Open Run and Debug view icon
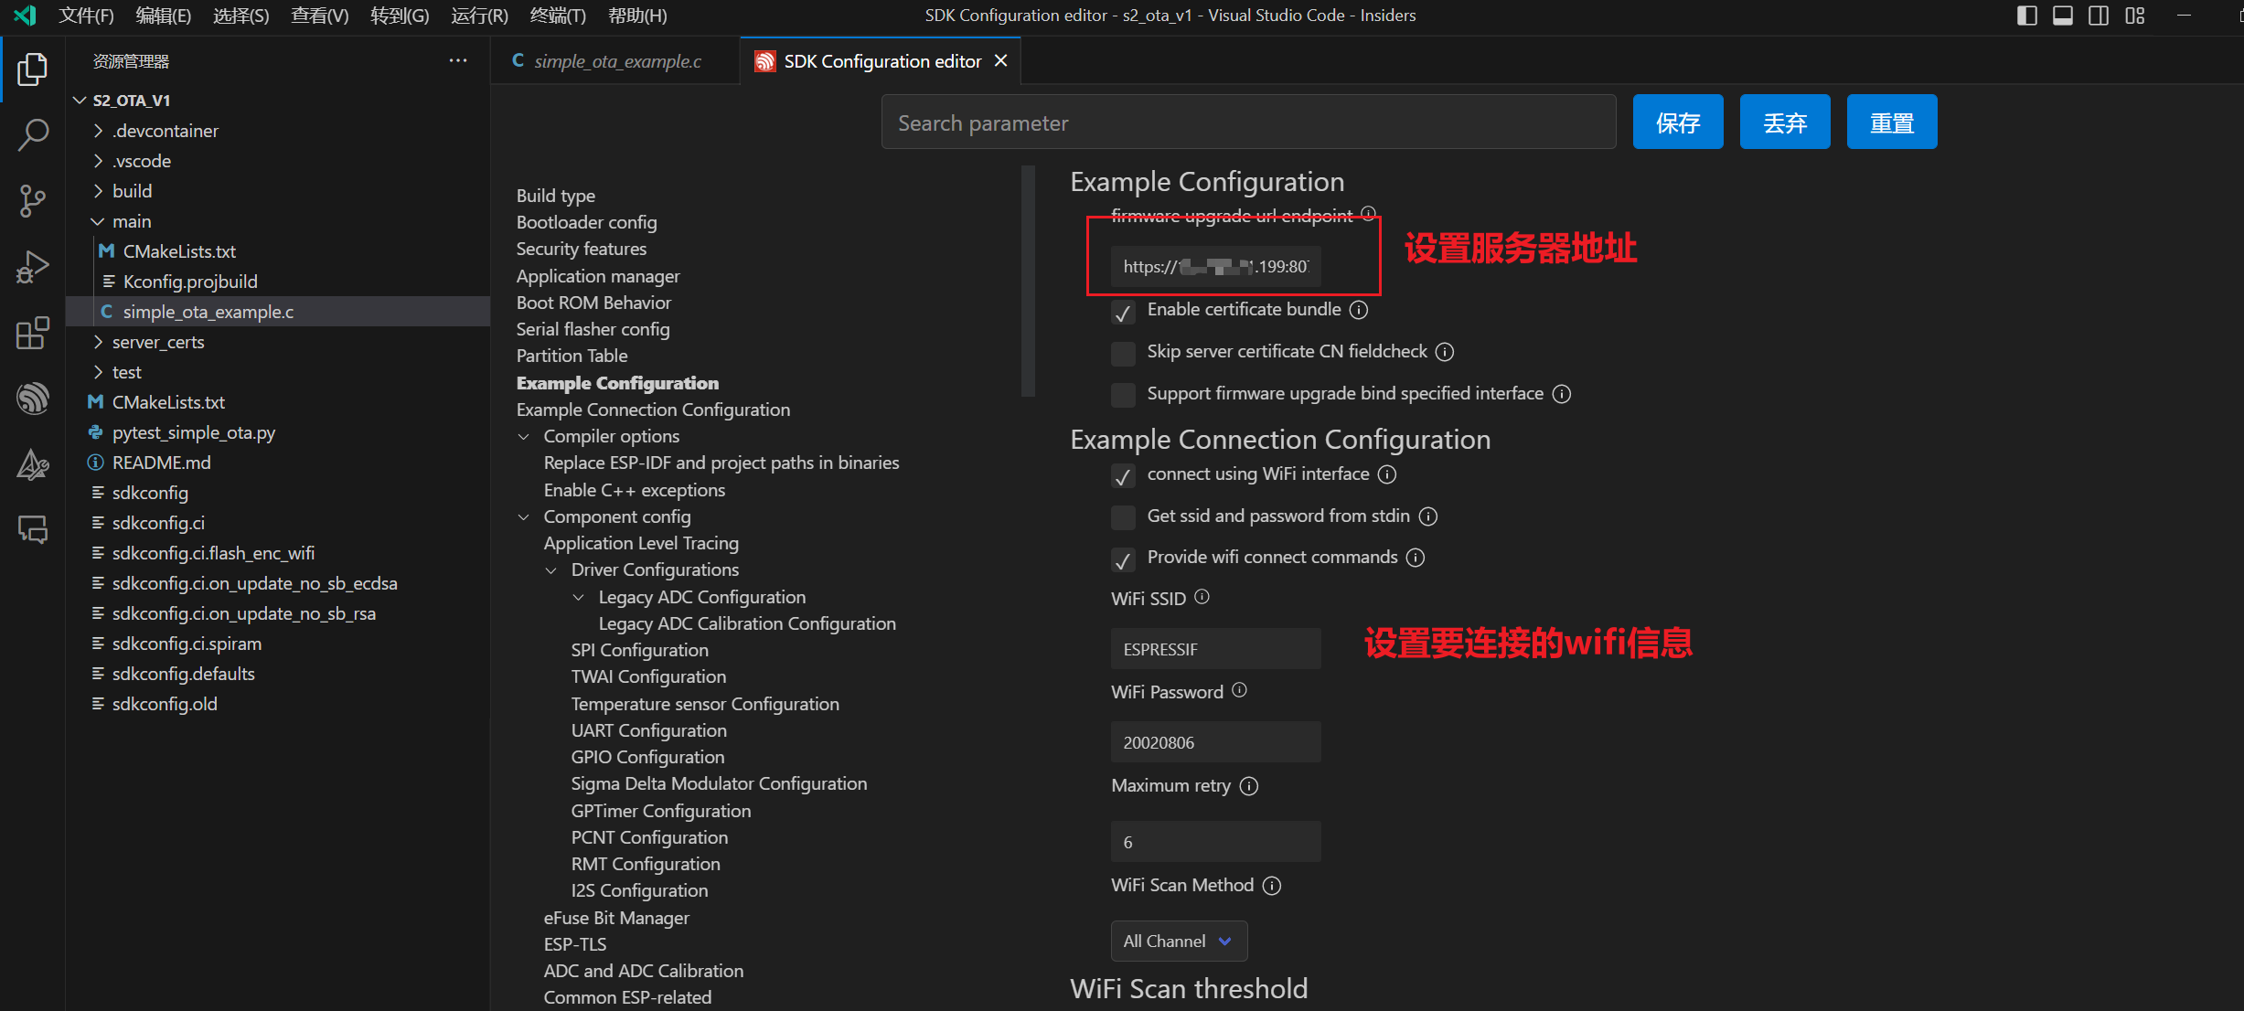This screenshot has height=1011, width=2244. tap(33, 267)
